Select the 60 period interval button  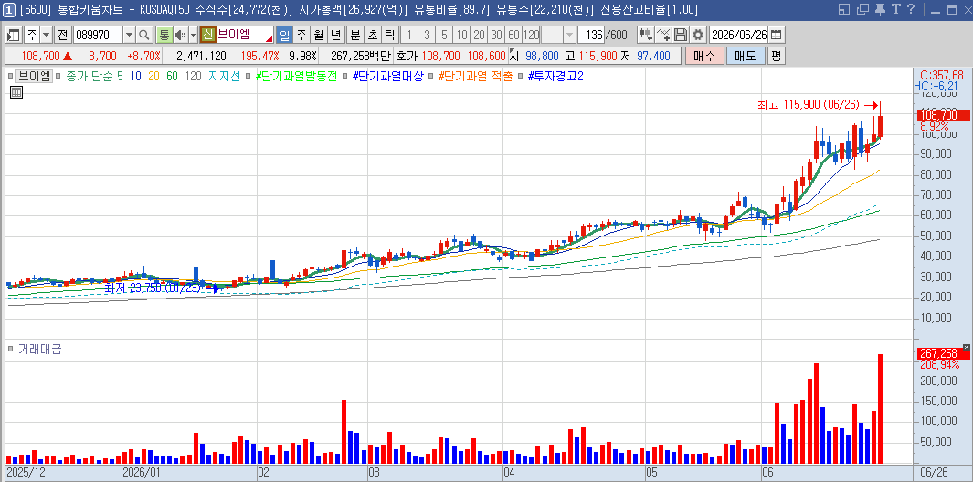(x=513, y=35)
